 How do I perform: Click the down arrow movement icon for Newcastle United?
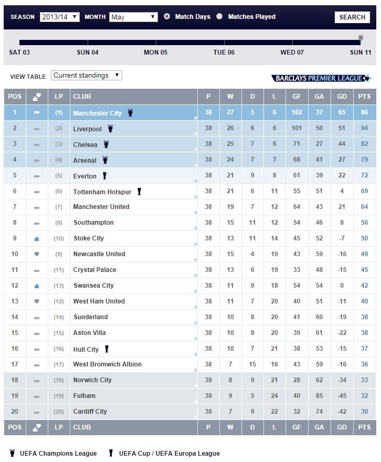(x=37, y=254)
